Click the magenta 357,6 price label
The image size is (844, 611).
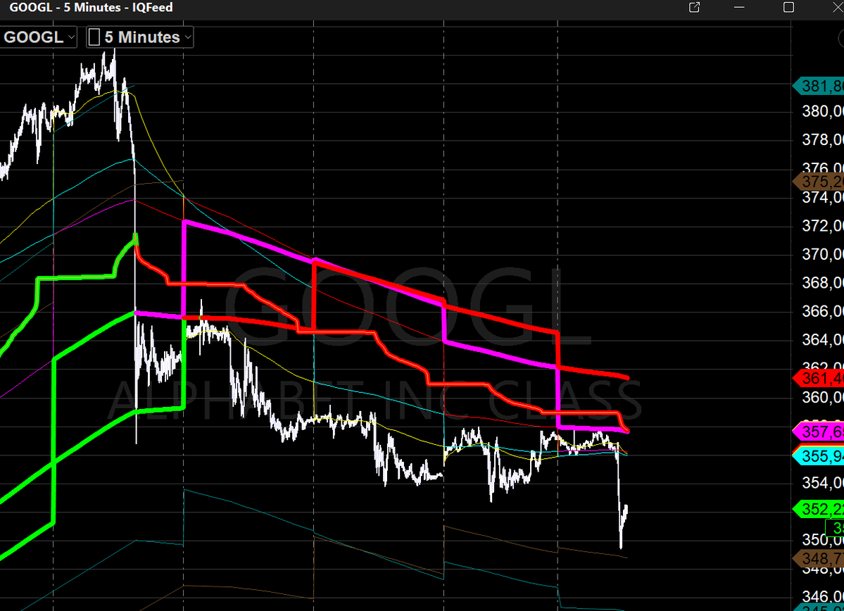coord(819,432)
